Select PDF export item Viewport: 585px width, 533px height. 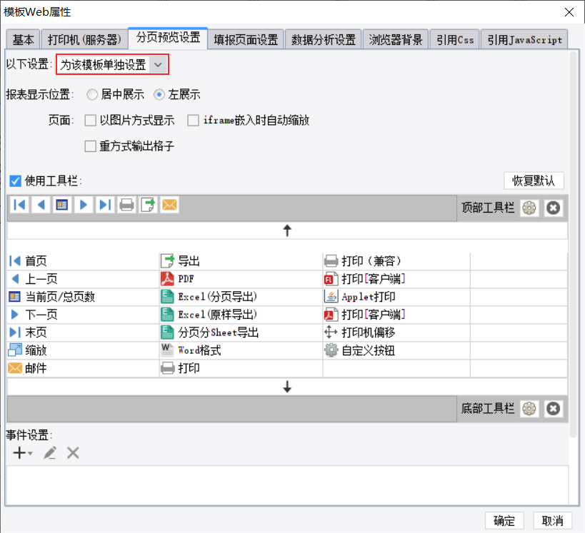(x=241, y=279)
